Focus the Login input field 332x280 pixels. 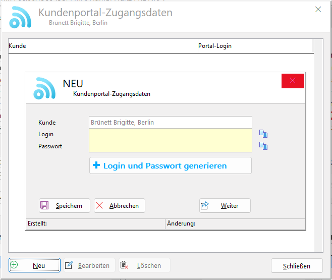tap(170, 134)
